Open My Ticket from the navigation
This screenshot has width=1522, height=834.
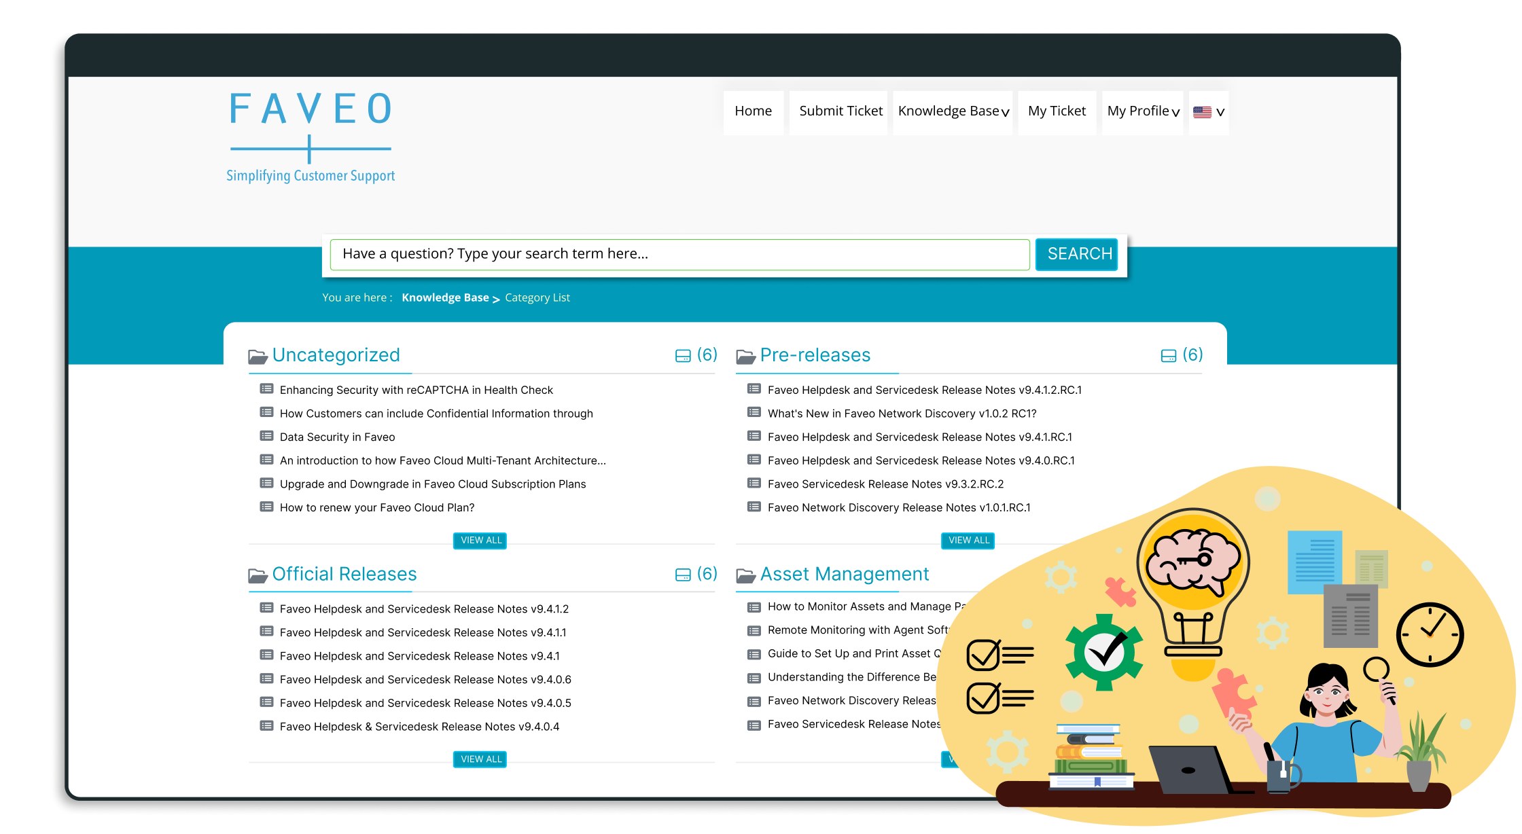click(x=1057, y=111)
